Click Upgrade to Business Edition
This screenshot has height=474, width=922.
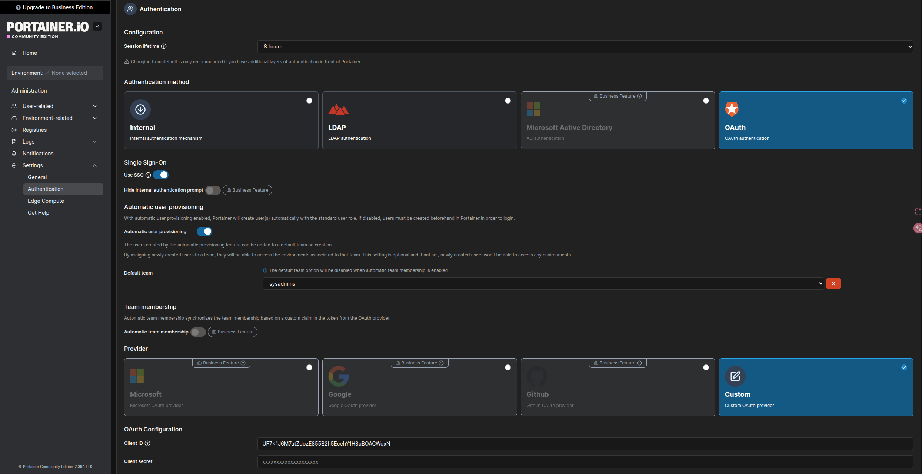pyautogui.click(x=55, y=7)
